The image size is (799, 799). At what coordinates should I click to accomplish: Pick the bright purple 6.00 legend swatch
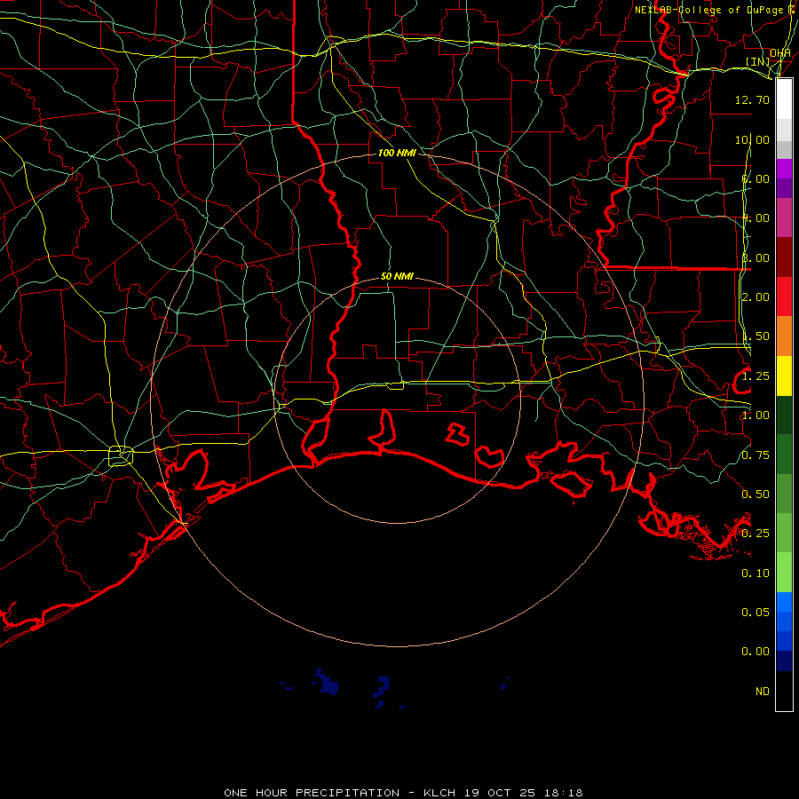[x=784, y=170]
